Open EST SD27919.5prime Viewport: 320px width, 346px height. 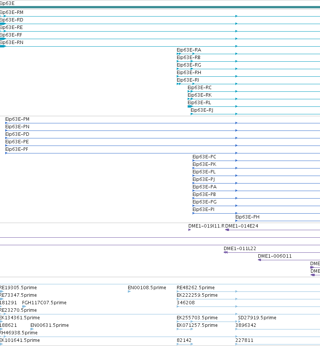[x=257, y=317]
